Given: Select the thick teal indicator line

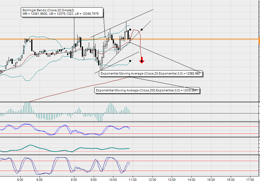Looking at the screenshot, I should tap(65, 149).
